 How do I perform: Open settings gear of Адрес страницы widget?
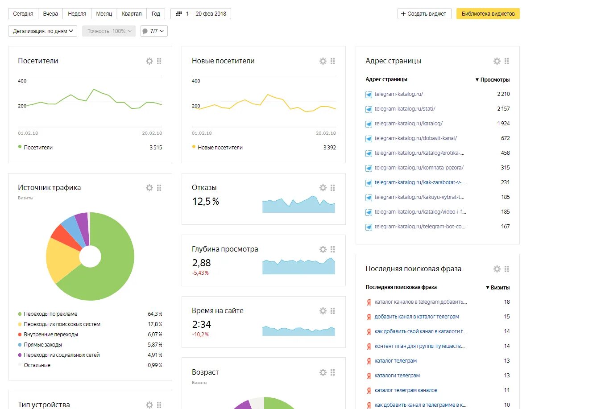[497, 61]
